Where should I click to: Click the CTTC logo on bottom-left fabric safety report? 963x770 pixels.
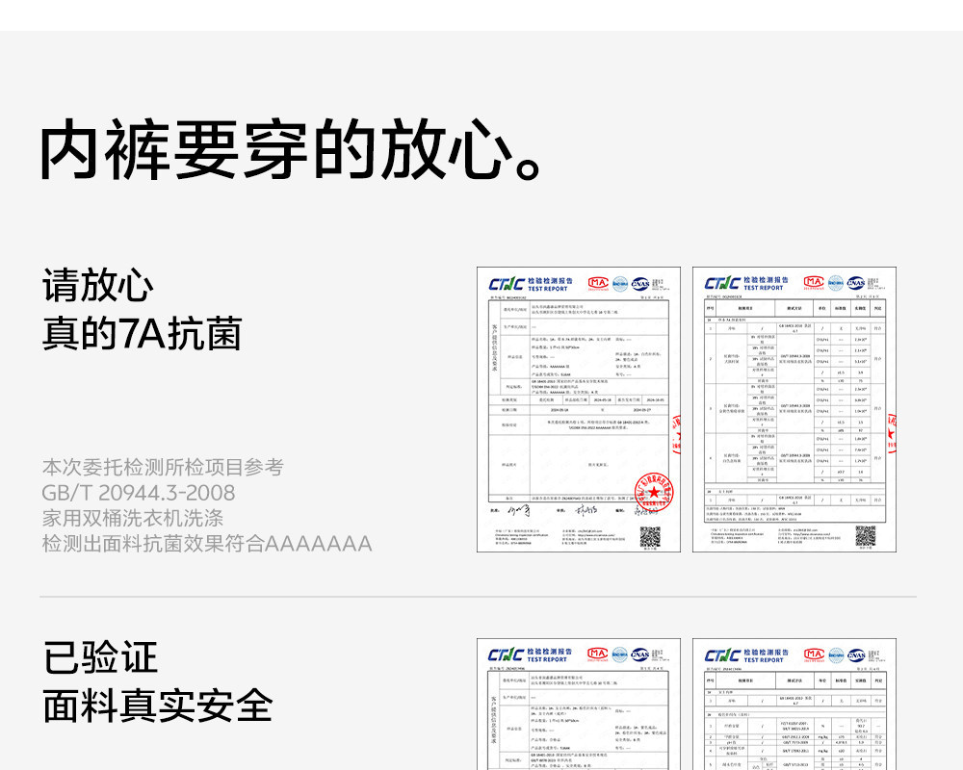[507, 654]
